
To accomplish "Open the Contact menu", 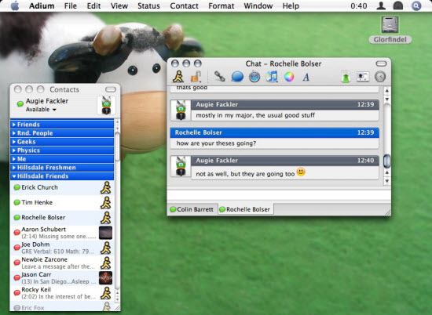I will [184, 5].
